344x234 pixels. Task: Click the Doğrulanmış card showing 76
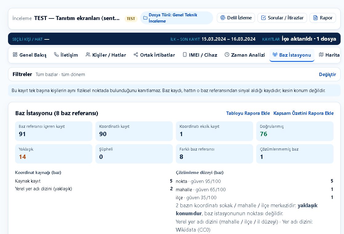(295, 131)
